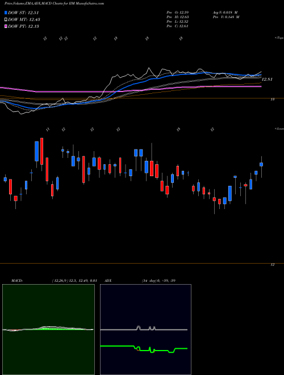Screen dimensions: 284x375
Task: Select the DOW PT: 12.13 label
Action: 24,26
